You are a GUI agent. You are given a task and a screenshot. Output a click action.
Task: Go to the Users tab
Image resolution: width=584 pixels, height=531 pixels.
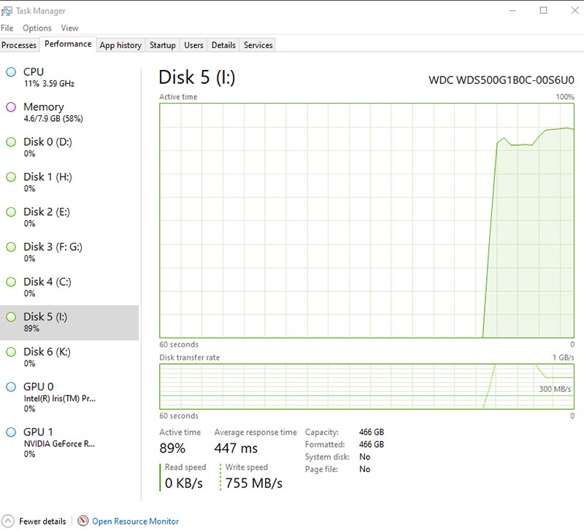(193, 45)
